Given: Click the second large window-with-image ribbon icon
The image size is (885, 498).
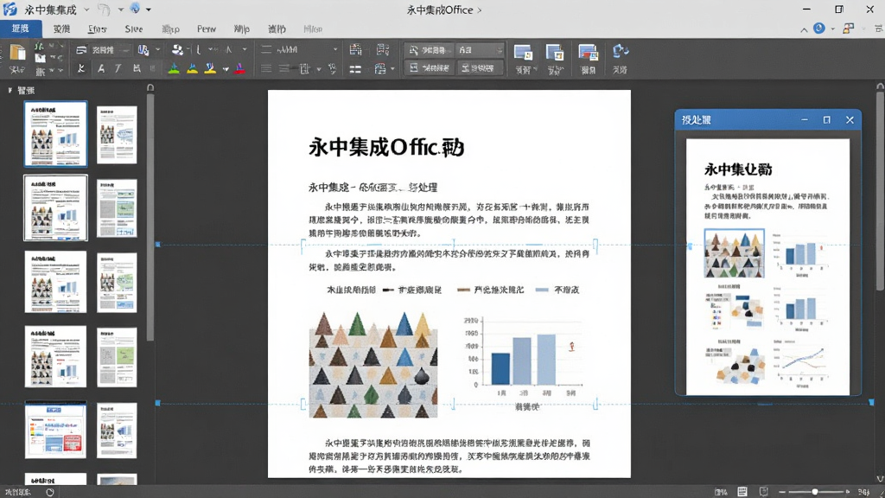Looking at the screenshot, I should pyautogui.click(x=555, y=53).
